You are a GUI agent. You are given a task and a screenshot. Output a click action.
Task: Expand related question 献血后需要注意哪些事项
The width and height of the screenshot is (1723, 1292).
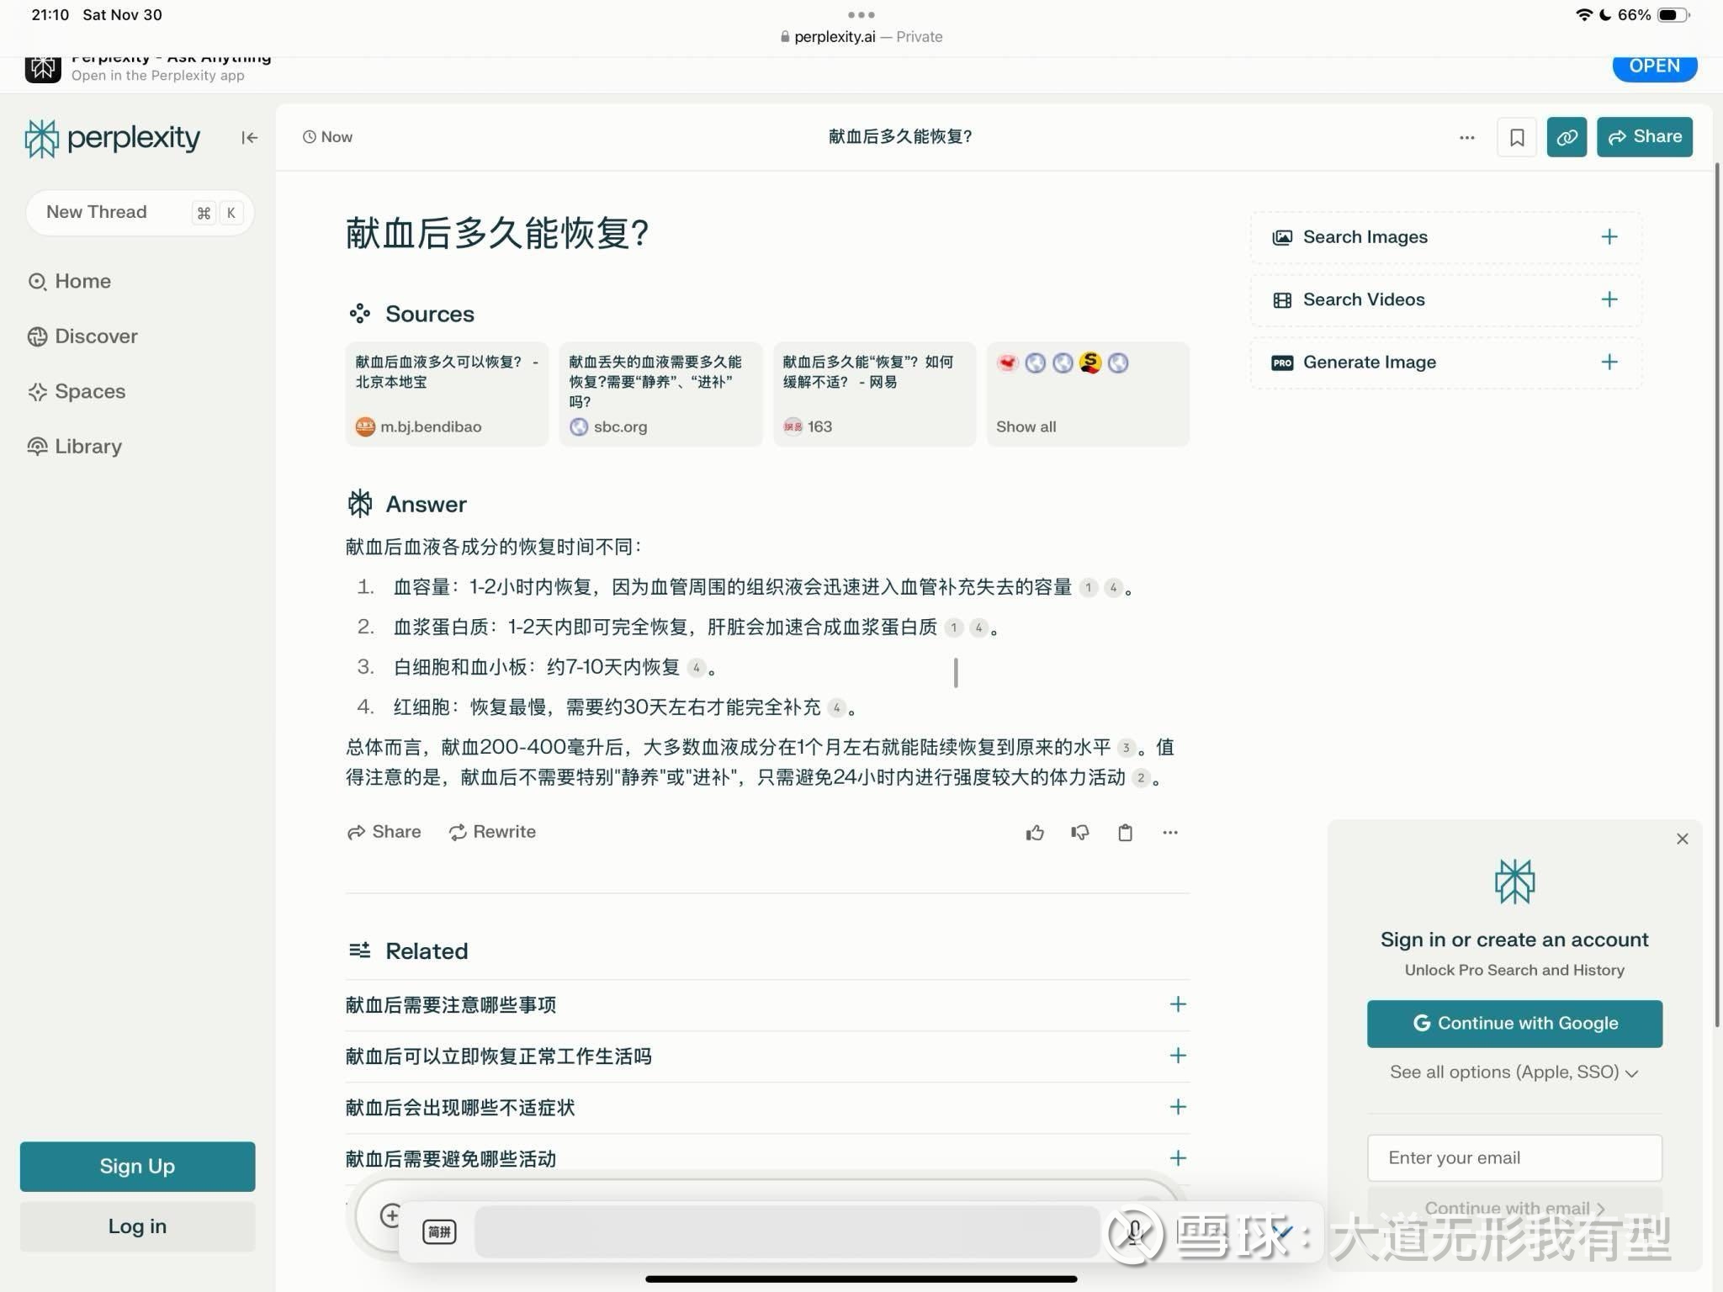(766, 1005)
